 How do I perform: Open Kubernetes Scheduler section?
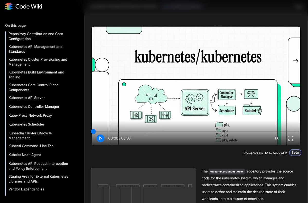pyautogui.click(x=26, y=124)
